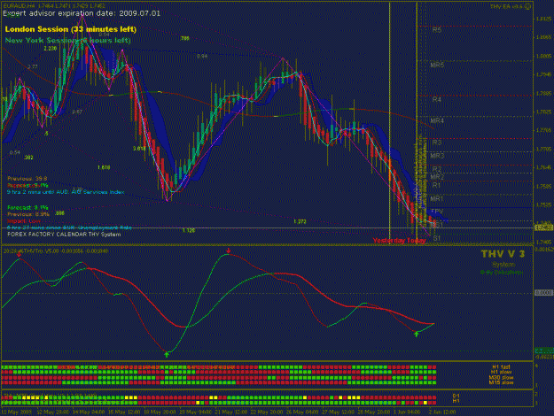Click the THV EA v9.6 label

pos(507,7)
